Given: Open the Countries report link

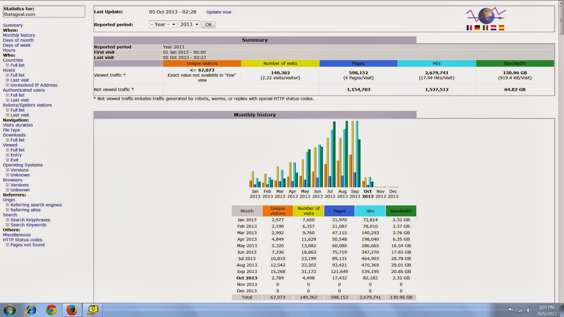Looking at the screenshot, I should (13, 60).
